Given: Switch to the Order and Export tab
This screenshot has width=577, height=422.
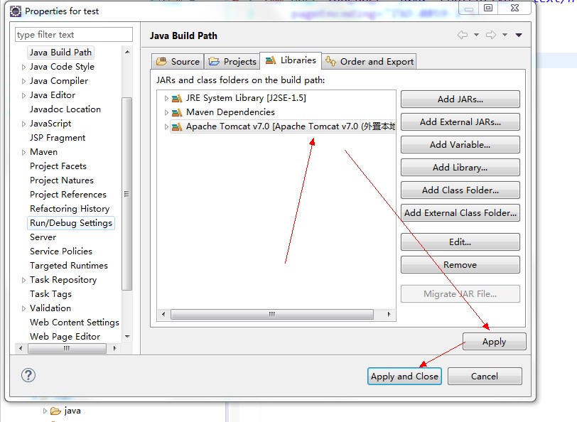Looking at the screenshot, I should coord(369,61).
